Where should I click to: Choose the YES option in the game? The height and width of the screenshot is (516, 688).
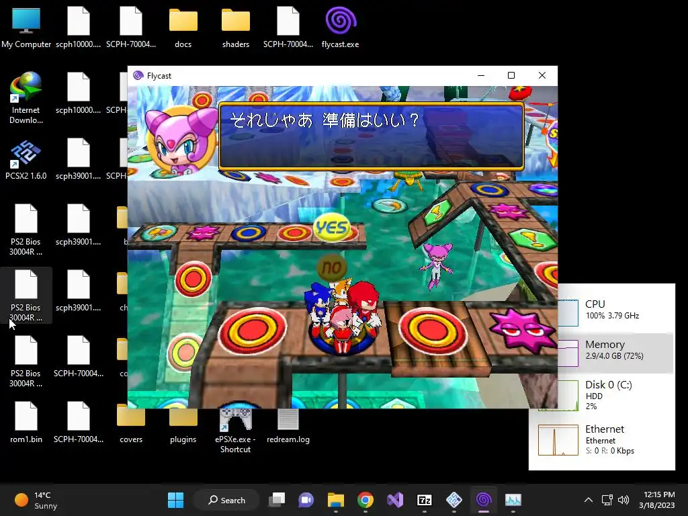tap(332, 227)
